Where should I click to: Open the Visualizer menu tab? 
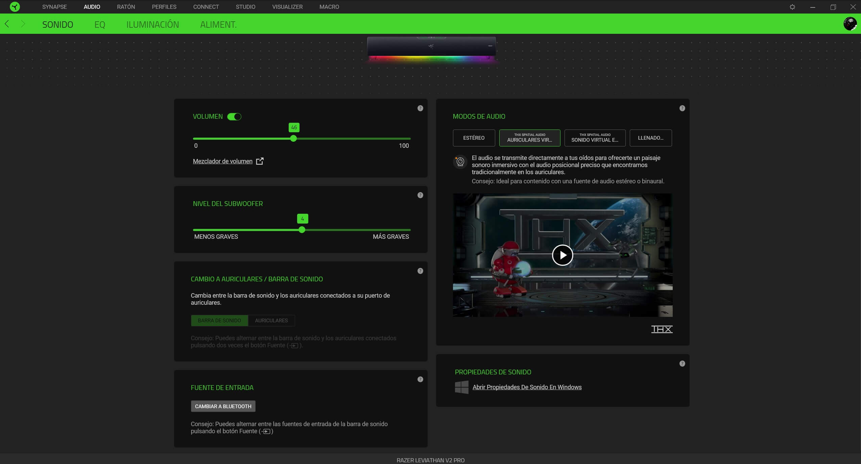[x=287, y=7]
